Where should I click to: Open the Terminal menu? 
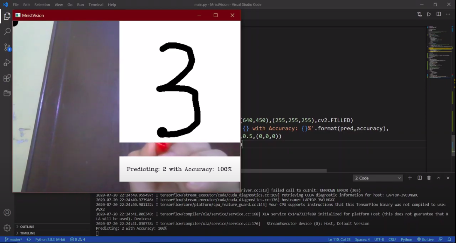96,5
